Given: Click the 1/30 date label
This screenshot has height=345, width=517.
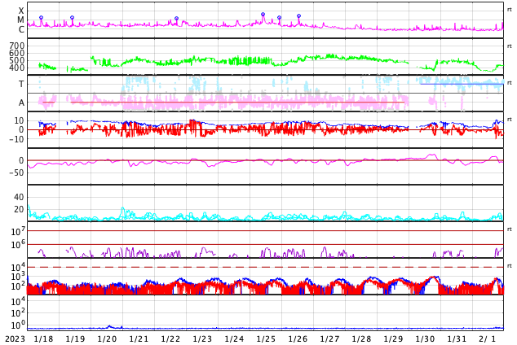Looking at the screenshot, I should click(x=425, y=338).
